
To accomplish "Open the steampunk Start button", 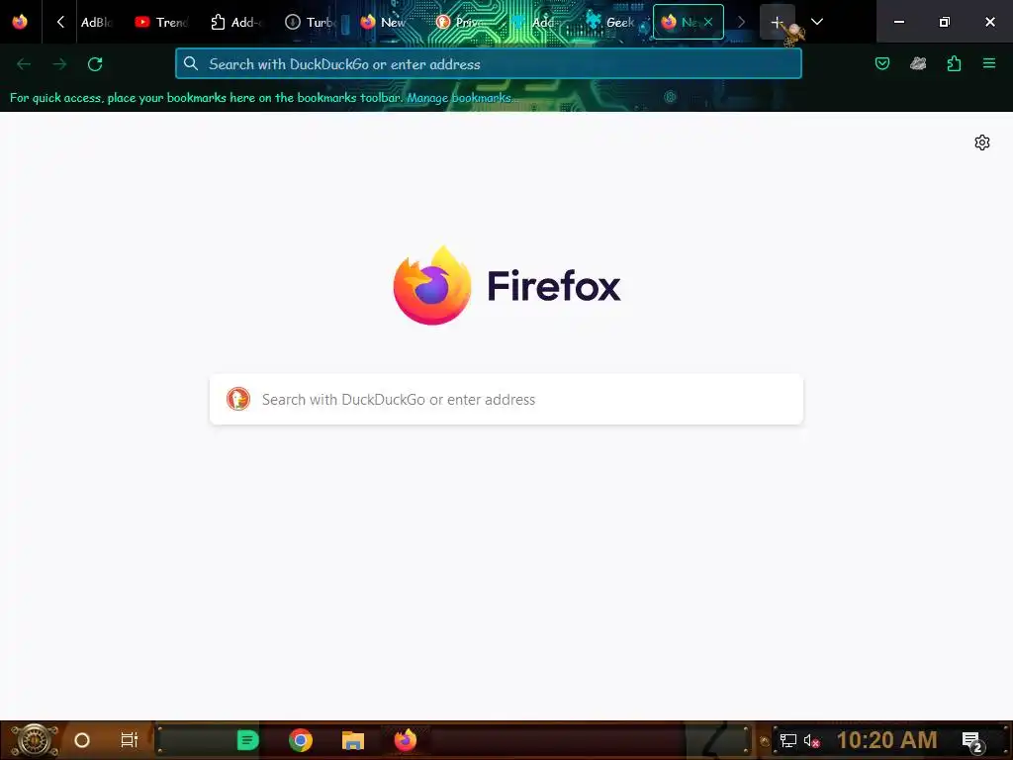I will click(x=34, y=740).
